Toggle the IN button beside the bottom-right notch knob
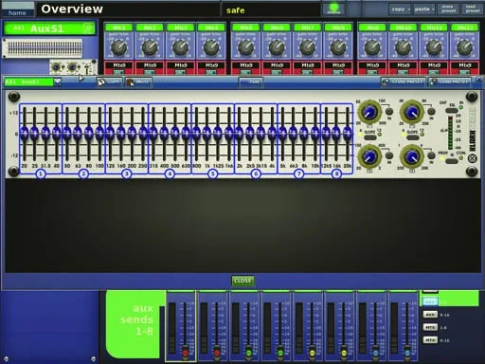 [x=431, y=155]
